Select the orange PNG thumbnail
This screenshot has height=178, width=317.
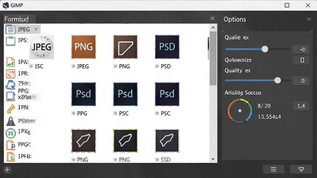(84, 47)
